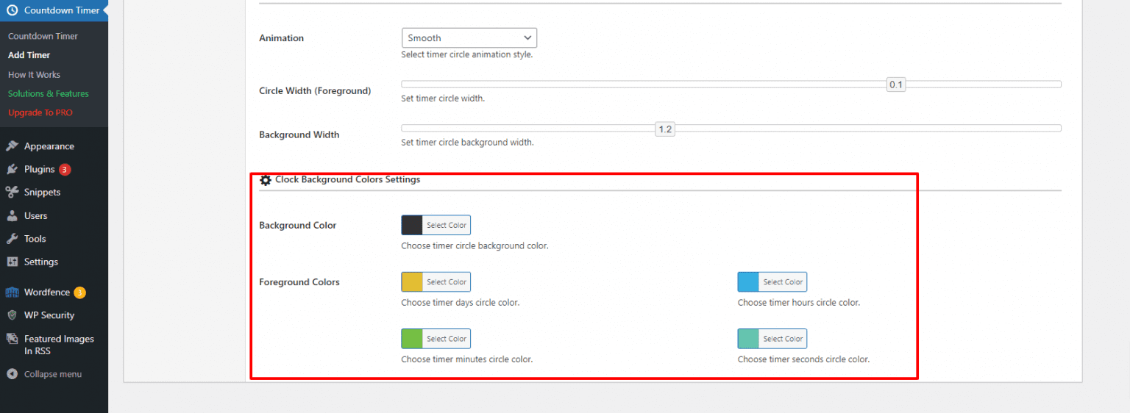1130x413 pixels.
Task: Click the Tools wrench icon
Action: pyautogui.click(x=12, y=239)
